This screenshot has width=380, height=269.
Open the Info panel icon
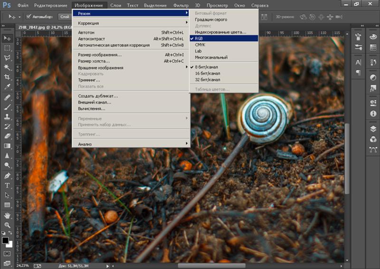[x=373, y=114]
